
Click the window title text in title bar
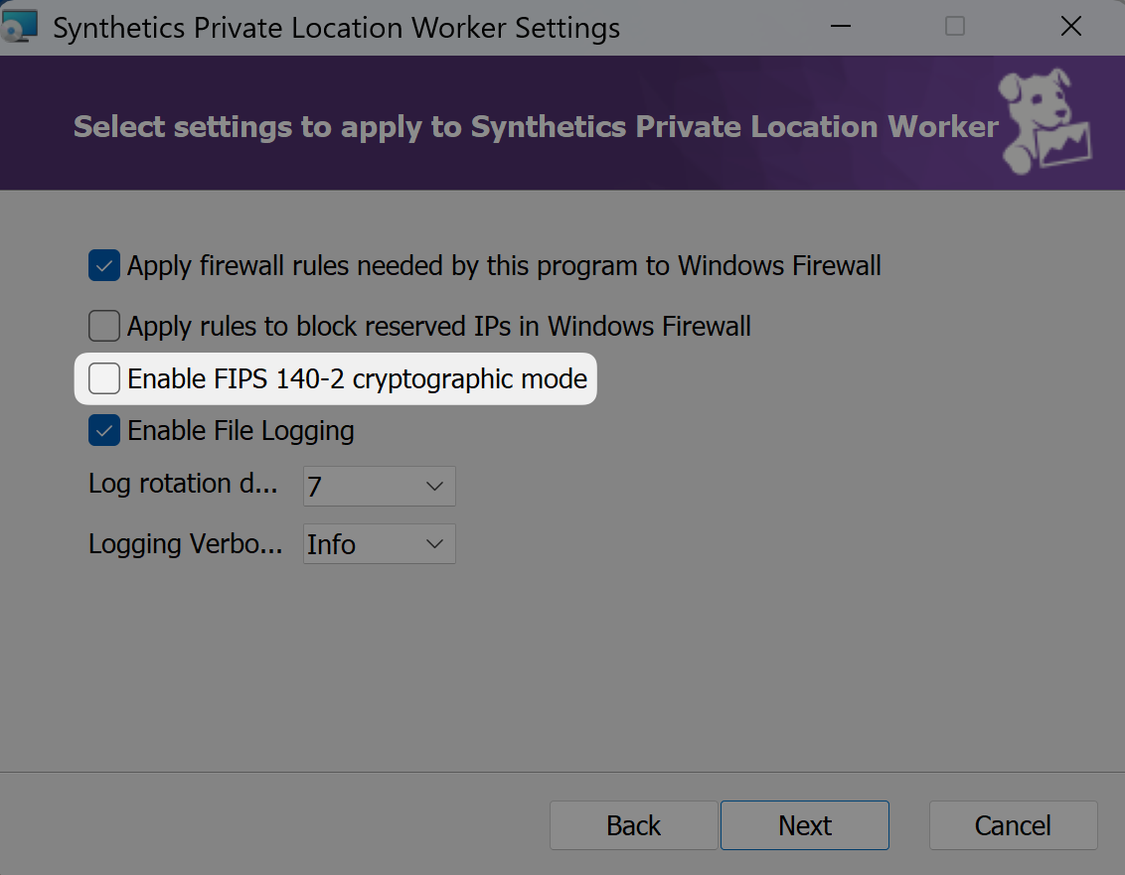336,28
